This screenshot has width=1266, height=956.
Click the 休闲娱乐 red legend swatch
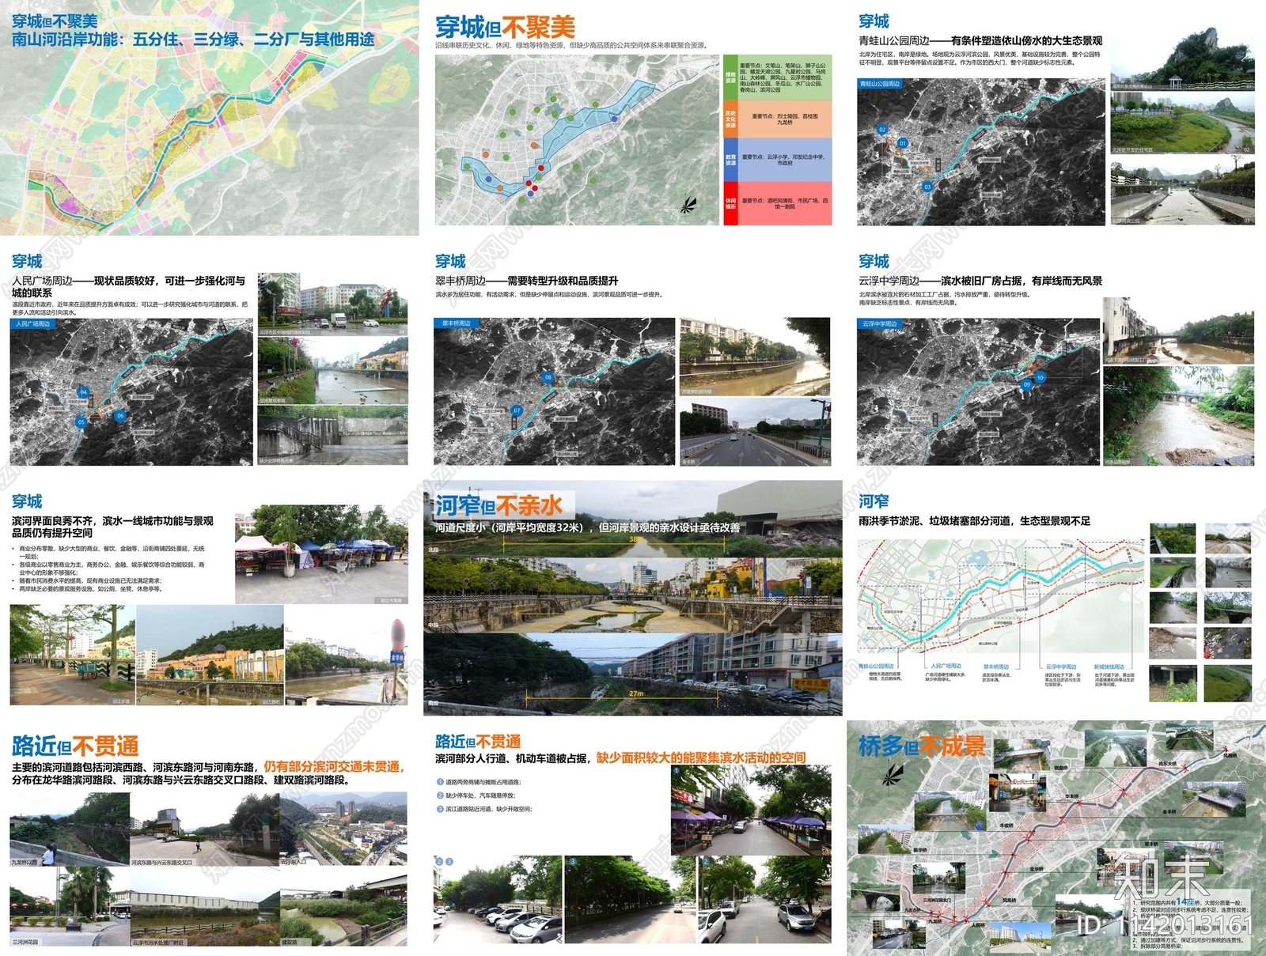coord(730,203)
